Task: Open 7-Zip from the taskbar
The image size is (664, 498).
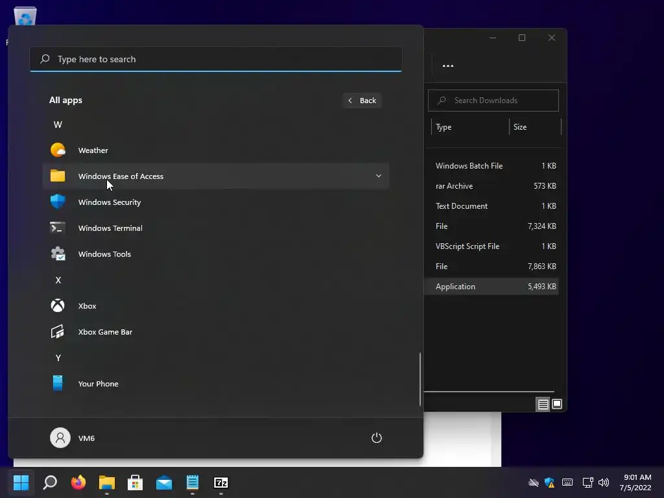Action: coord(221,482)
